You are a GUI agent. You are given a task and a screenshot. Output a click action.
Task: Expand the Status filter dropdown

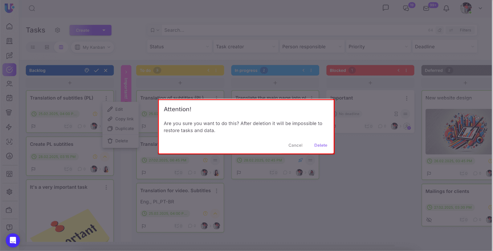(x=179, y=47)
